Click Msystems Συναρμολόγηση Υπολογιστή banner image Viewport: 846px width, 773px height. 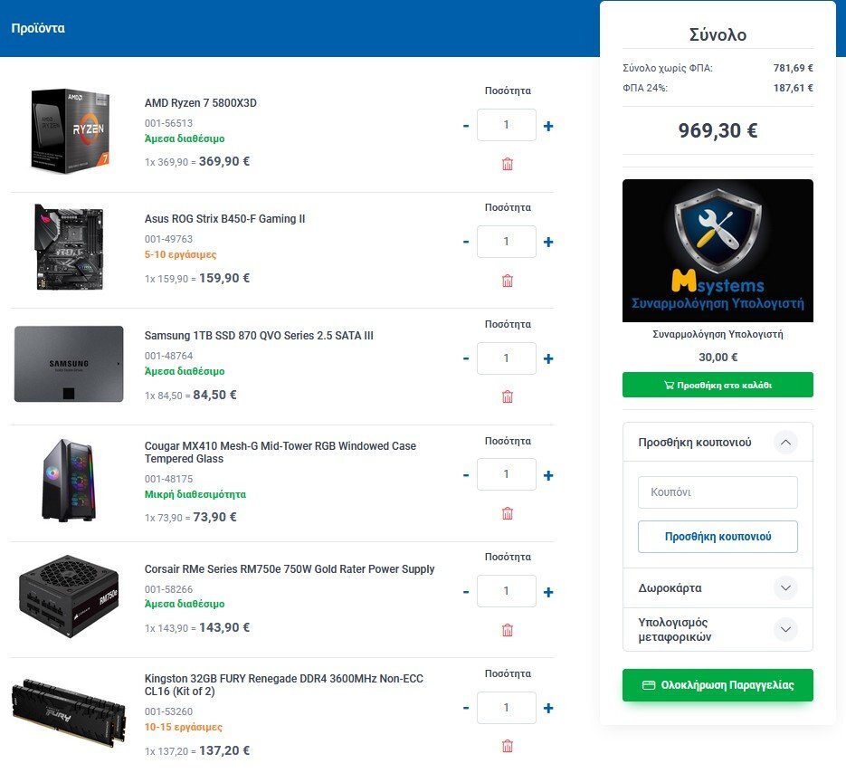718,251
